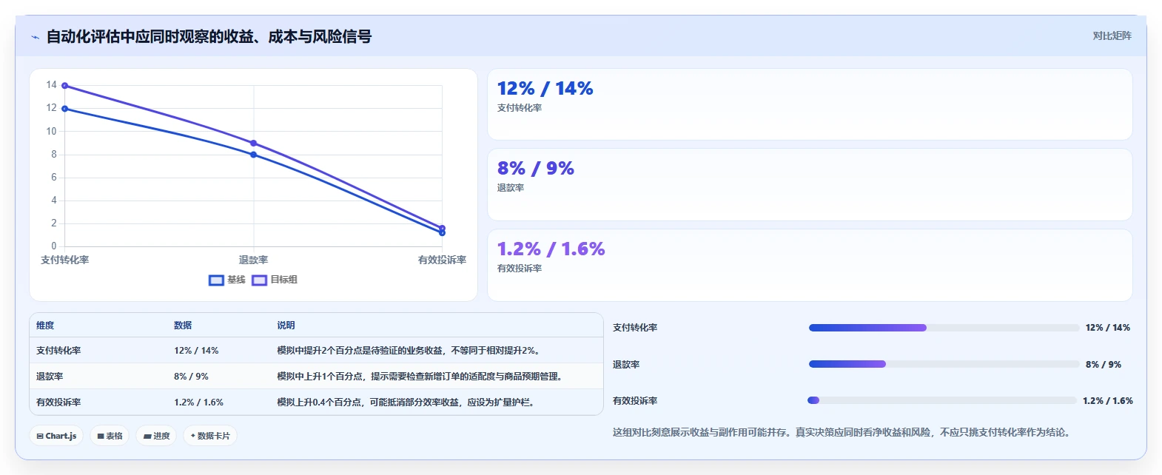Select the 8% / 9% metric card
Viewport: 1162px width, 475px height.
click(810, 185)
